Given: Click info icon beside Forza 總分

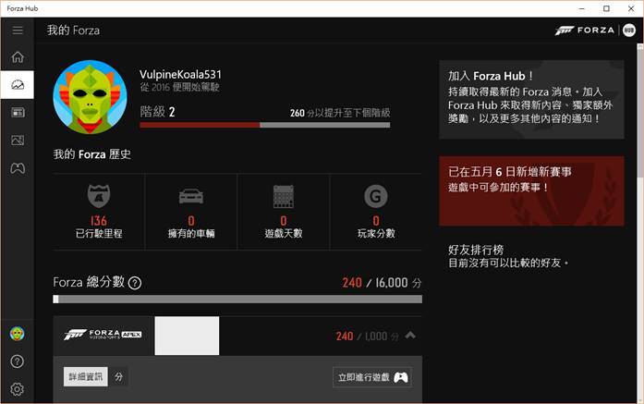Looking at the screenshot, I should 135,283.
